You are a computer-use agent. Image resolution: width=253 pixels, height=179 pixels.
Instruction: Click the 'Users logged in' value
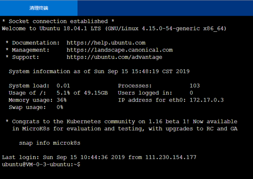191,93
